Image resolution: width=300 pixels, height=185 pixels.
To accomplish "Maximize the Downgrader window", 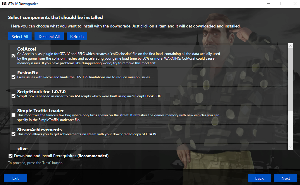I will click(x=282, y=4).
